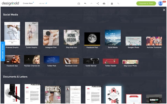Open the user profile avatar
This screenshot has height=104, width=167.
point(160,3)
